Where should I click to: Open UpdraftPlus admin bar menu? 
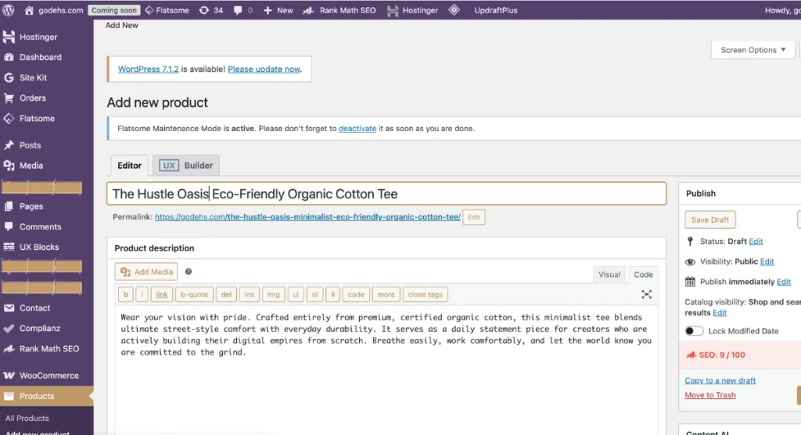[495, 10]
